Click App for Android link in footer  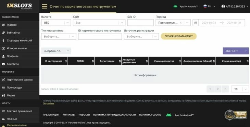184,115
